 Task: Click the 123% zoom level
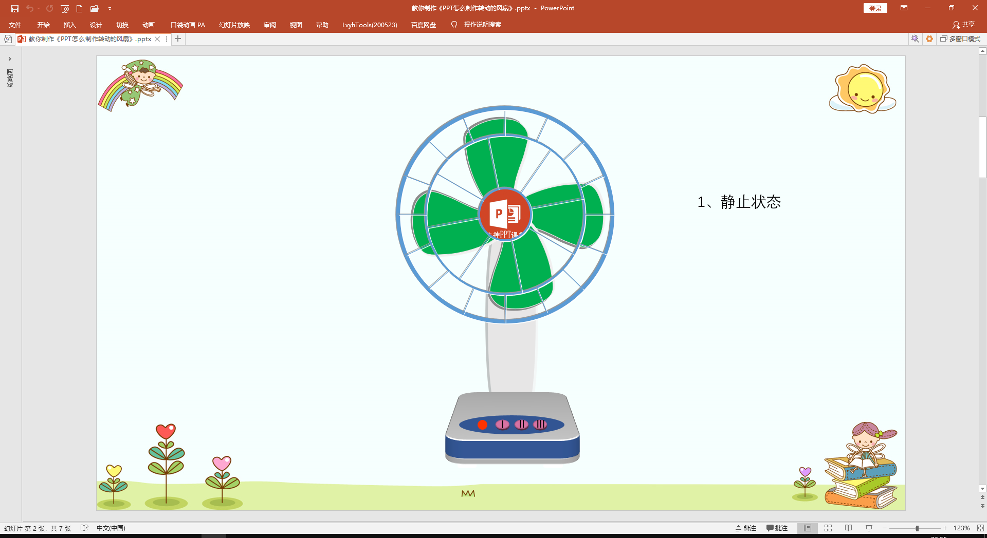tap(962, 528)
